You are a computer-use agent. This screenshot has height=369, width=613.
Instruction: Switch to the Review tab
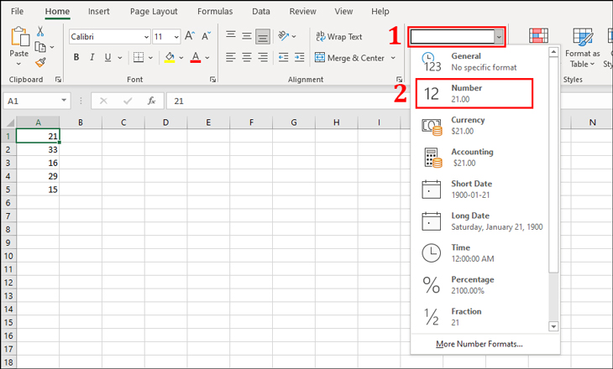[x=302, y=12]
